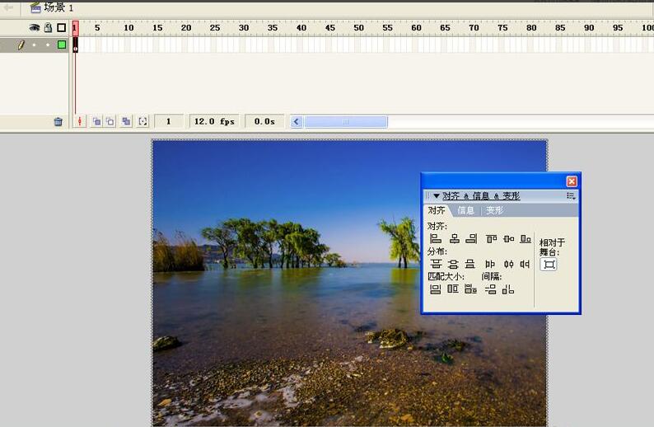Toggle show all layers as outlines
654x427 pixels.
pyautogui.click(x=61, y=27)
